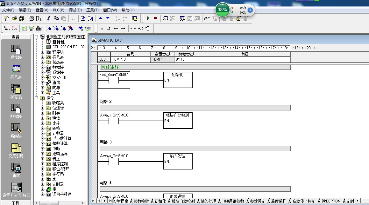
Task: Open print preview icon
Action: [x=39, y=18]
